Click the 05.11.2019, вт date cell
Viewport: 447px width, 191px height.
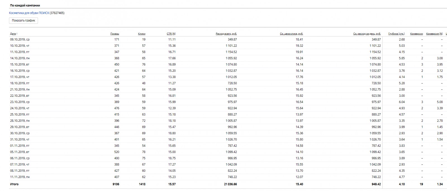pyautogui.click(x=20, y=152)
